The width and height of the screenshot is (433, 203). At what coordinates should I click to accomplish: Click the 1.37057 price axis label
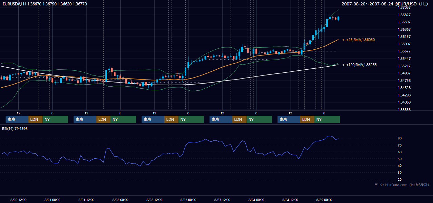point(404,7)
